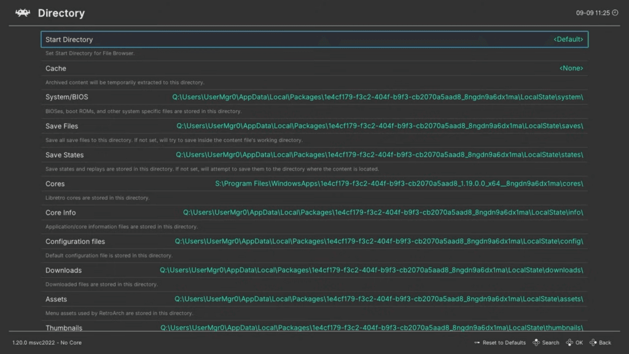This screenshot has height=354, width=629.
Task: Open the Save Files directory setting
Action: 62,126
